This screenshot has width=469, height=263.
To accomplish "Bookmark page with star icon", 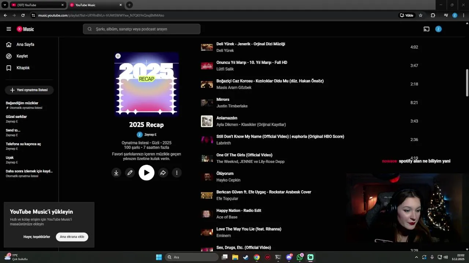I will click(x=421, y=15).
